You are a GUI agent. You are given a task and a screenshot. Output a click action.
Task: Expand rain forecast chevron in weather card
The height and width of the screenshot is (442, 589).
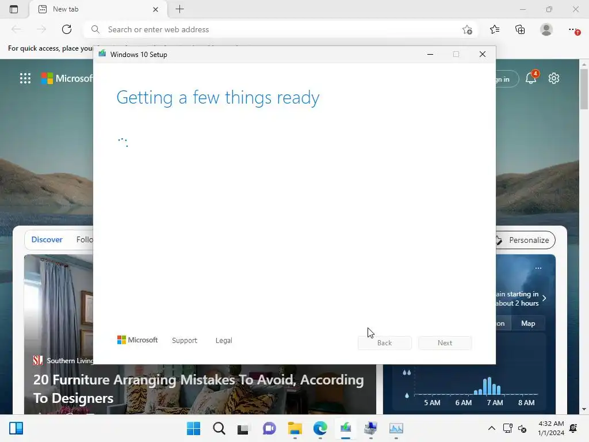544,298
